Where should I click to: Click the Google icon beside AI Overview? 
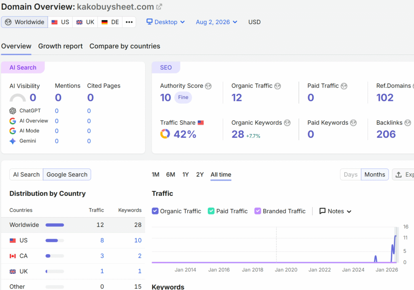point(13,121)
